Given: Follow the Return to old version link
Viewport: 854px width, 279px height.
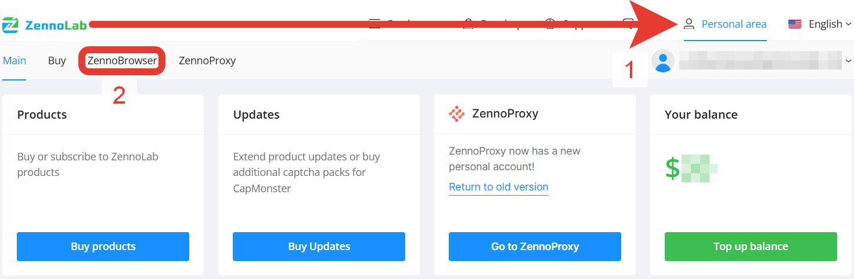Looking at the screenshot, I should 499,187.
